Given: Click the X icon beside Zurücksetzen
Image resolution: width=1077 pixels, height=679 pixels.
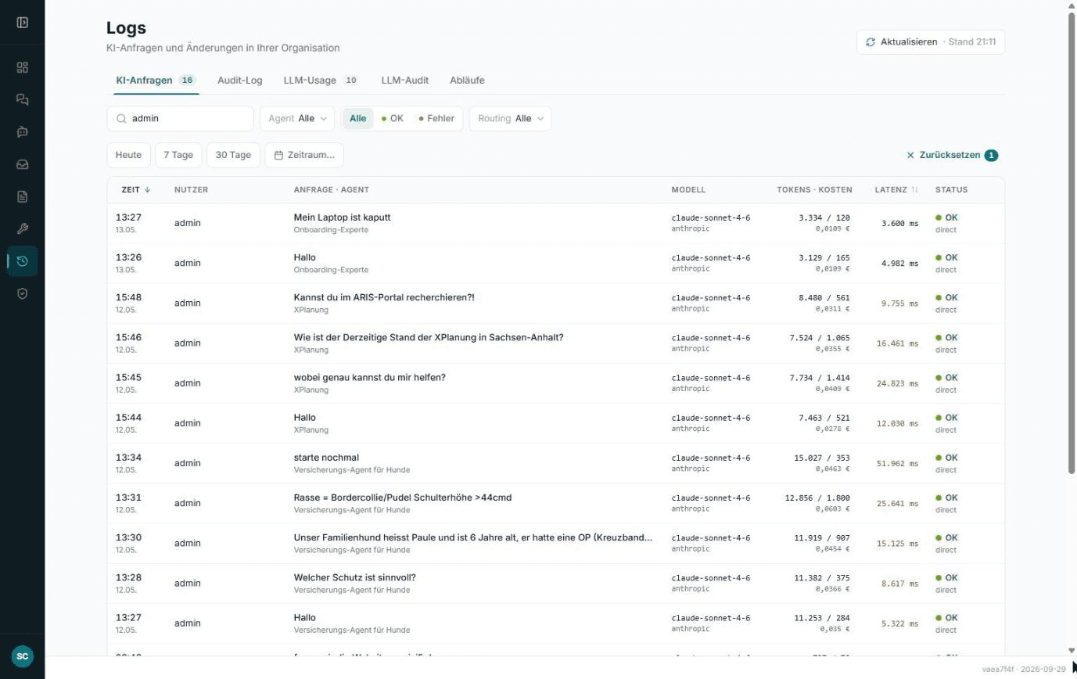Looking at the screenshot, I should pyautogui.click(x=910, y=155).
